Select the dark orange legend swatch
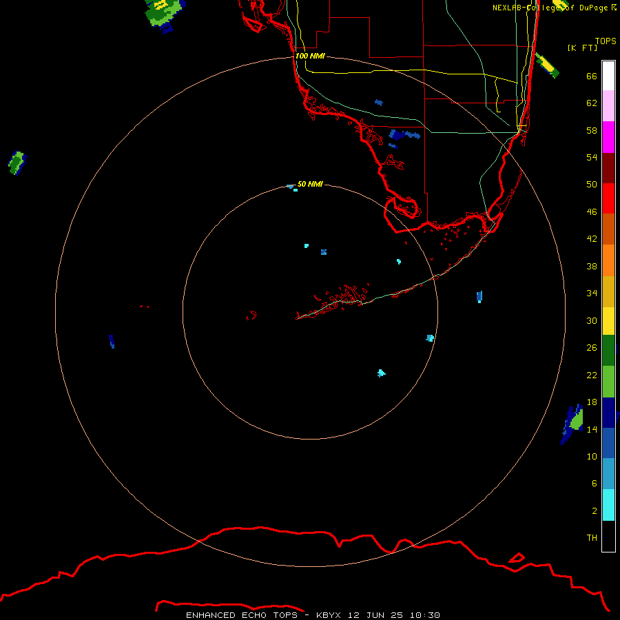620x620 pixels. click(608, 229)
